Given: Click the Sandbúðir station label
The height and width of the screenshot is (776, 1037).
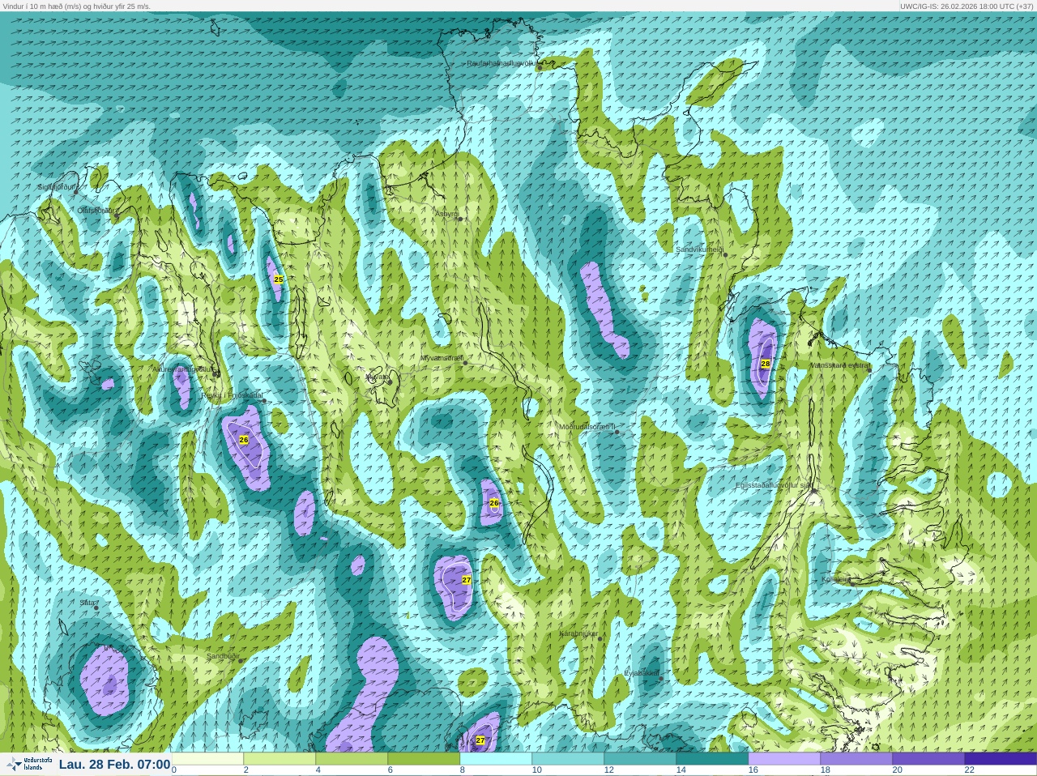Looking at the screenshot, I should [222, 656].
